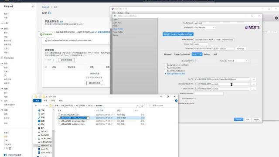Open the User Credentials tab
The image size is (279, 157).
182,55
